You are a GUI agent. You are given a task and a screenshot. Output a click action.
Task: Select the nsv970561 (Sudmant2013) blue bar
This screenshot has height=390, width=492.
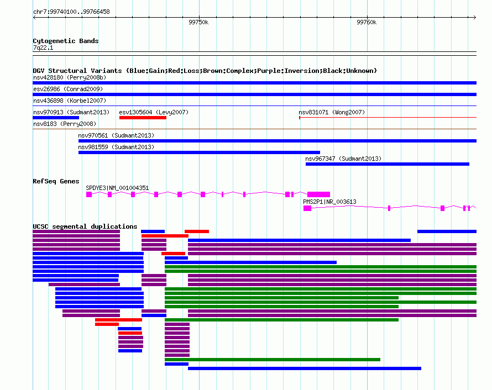click(278, 141)
